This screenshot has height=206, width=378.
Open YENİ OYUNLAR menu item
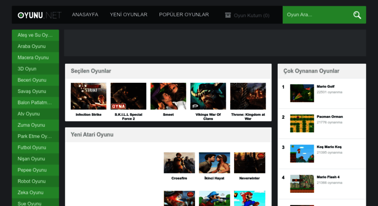(x=128, y=15)
